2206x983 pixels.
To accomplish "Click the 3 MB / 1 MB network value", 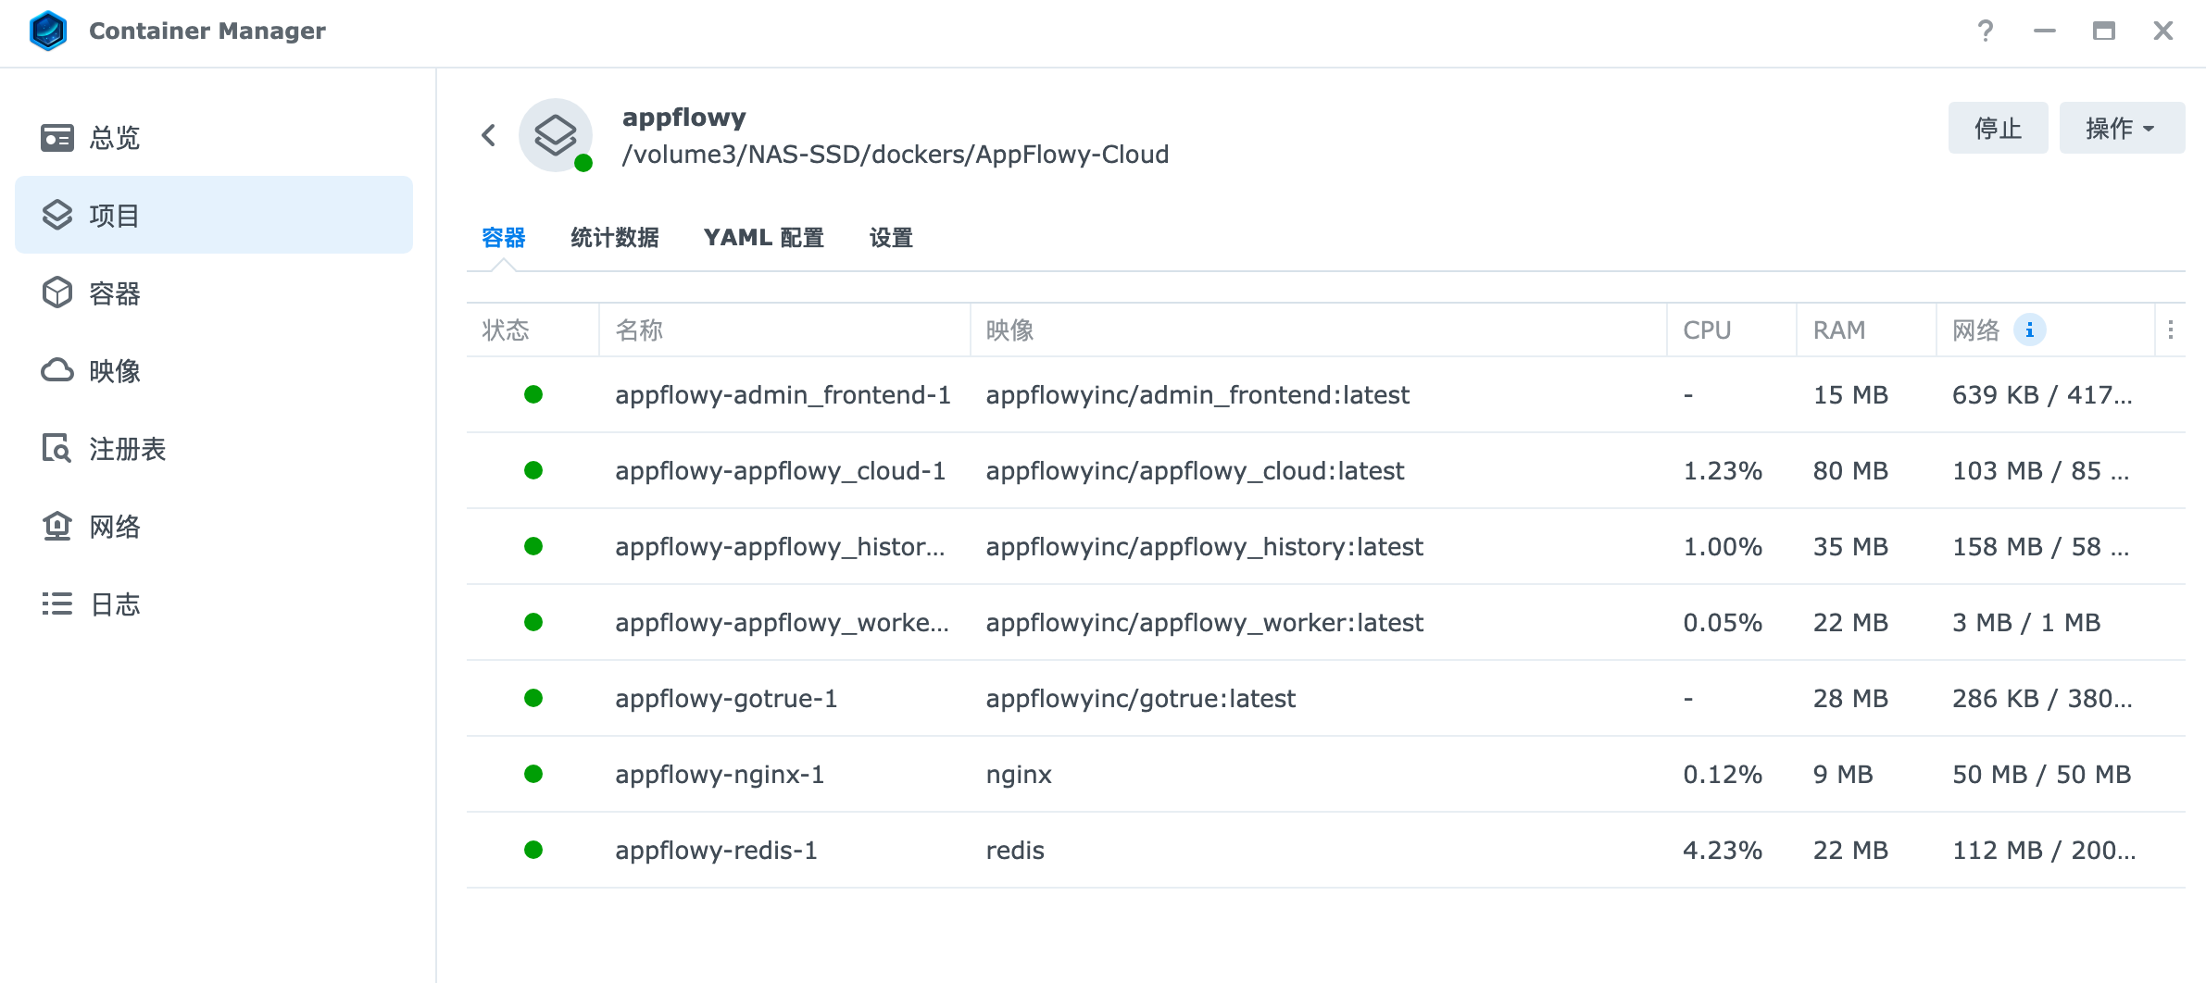I will pyautogui.click(x=2026, y=623).
